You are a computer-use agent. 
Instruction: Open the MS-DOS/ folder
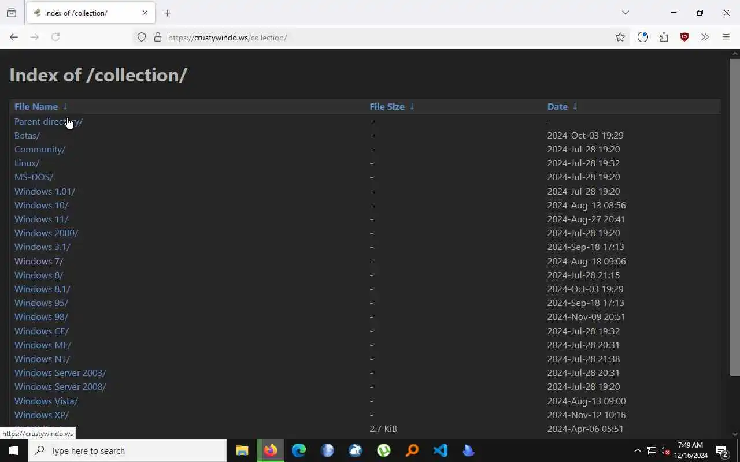click(34, 177)
